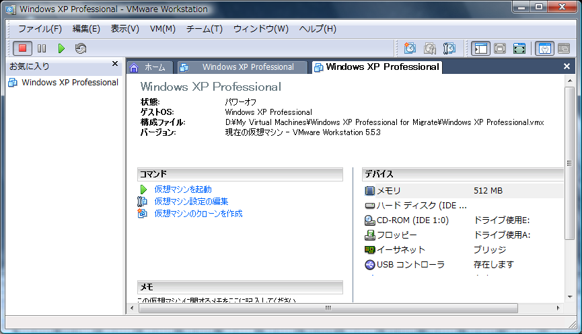Switch to the inactive Windows XP Professional tab
Image resolution: width=582 pixels, height=334 pixels.
coord(242,67)
